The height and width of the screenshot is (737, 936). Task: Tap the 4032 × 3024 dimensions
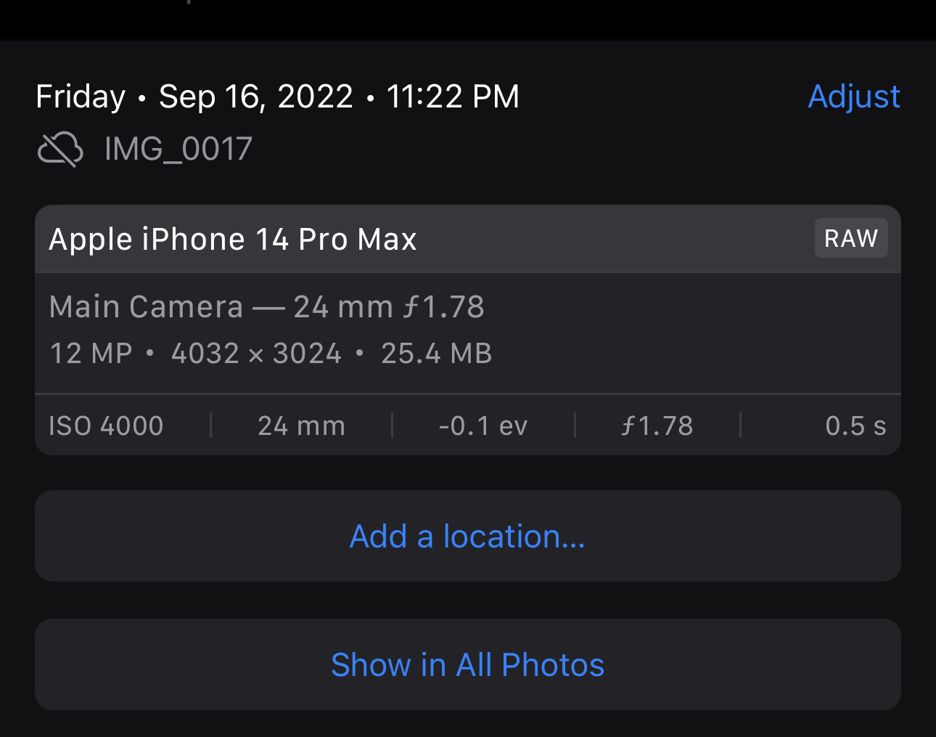click(256, 354)
